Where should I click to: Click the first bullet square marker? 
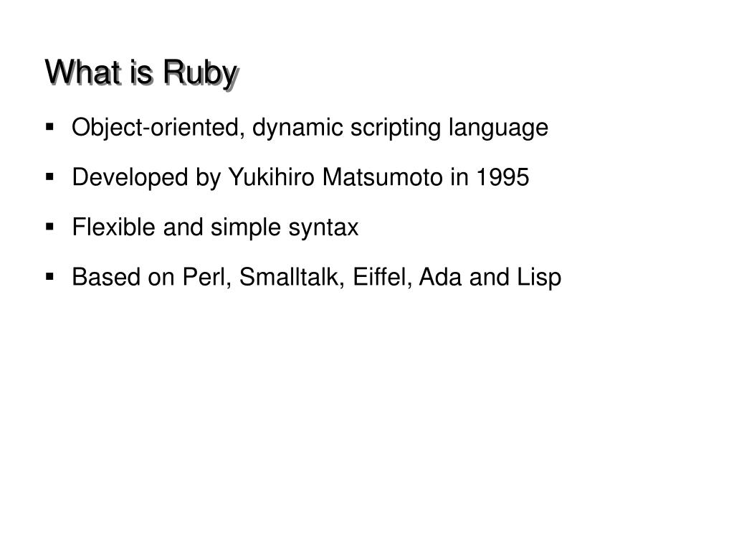click(x=50, y=127)
